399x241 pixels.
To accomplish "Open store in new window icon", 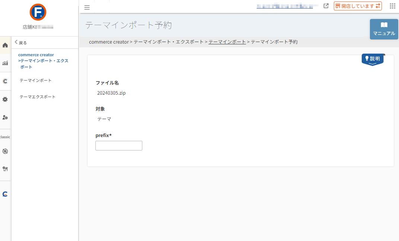I will pyautogui.click(x=326, y=6).
